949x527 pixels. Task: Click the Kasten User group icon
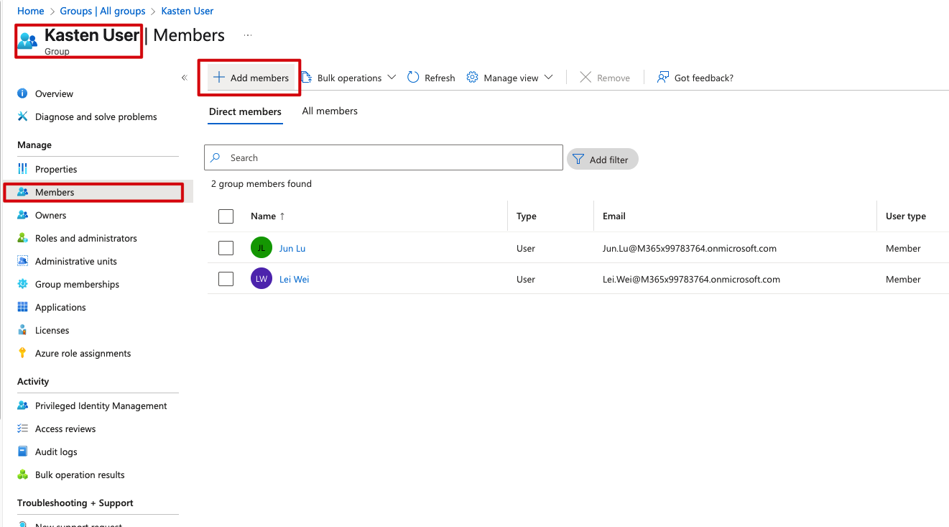coord(27,40)
